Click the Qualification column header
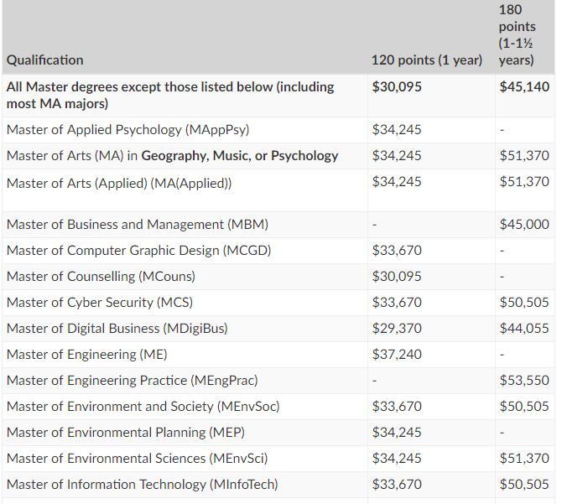 [44, 60]
